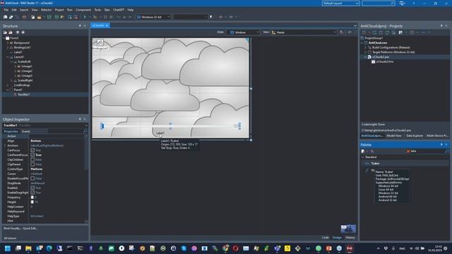Switch to History view at bottom
The image size is (452, 254).
tap(350, 238)
